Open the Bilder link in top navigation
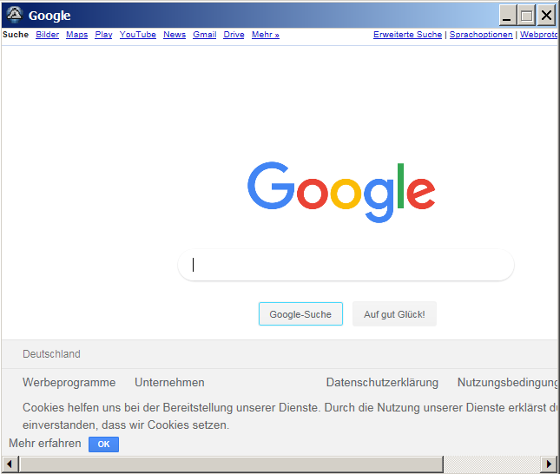 pyautogui.click(x=48, y=35)
